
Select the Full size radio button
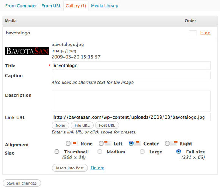(179, 152)
